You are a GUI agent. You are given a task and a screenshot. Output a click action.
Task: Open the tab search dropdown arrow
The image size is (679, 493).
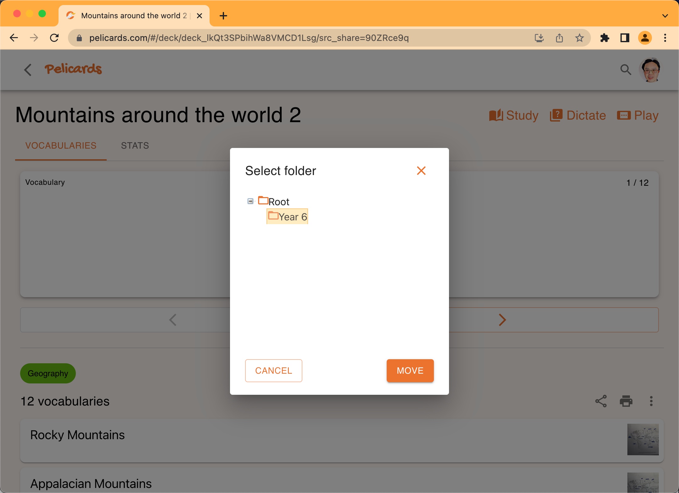665,16
